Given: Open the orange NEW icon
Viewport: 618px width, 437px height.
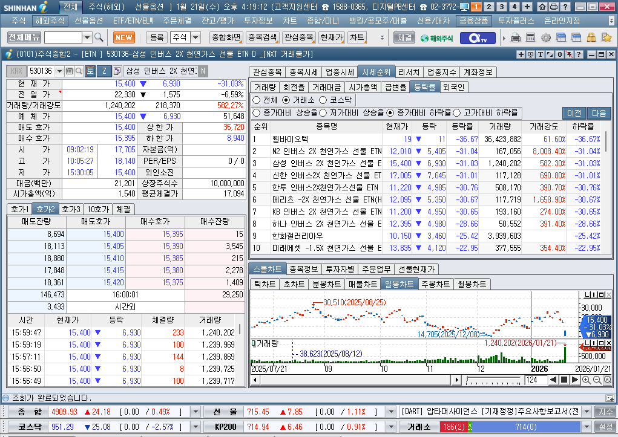Looking at the screenshot, I should click(x=123, y=37).
